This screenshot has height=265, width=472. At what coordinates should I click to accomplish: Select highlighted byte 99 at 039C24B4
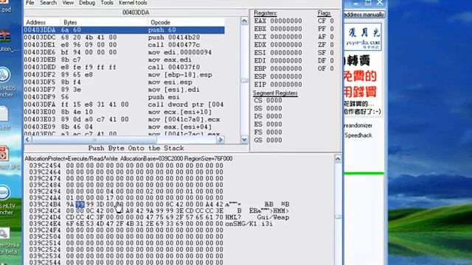point(80,205)
